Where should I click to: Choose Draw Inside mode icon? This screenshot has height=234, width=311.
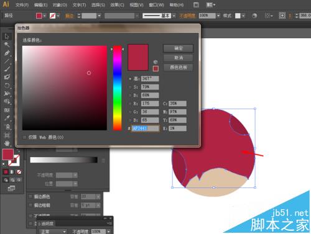click(x=19, y=180)
